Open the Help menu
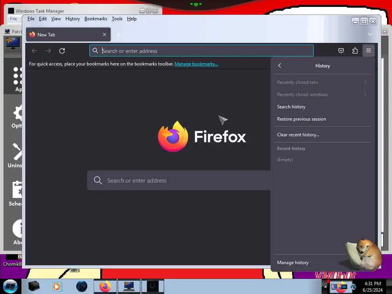The height and width of the screenshot is (294, 392). (132, 19)
